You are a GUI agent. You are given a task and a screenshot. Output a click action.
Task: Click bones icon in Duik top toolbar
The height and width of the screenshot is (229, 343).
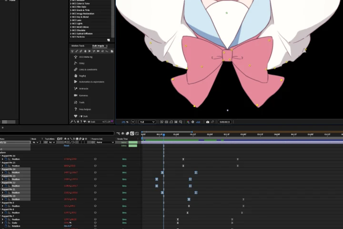77,51
